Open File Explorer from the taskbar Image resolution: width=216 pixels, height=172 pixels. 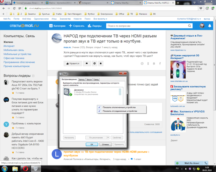pyautogui.click(x=15, y=169)
